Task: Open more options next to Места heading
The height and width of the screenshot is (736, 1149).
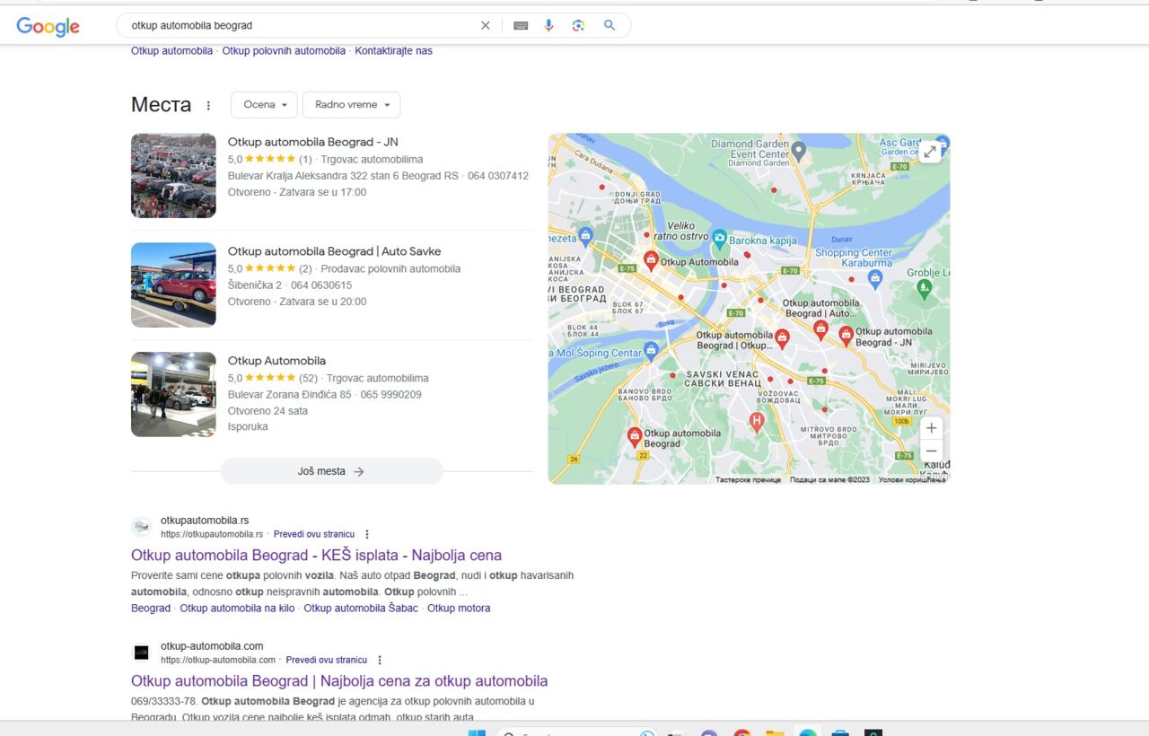Action: [x=208, y=105]
